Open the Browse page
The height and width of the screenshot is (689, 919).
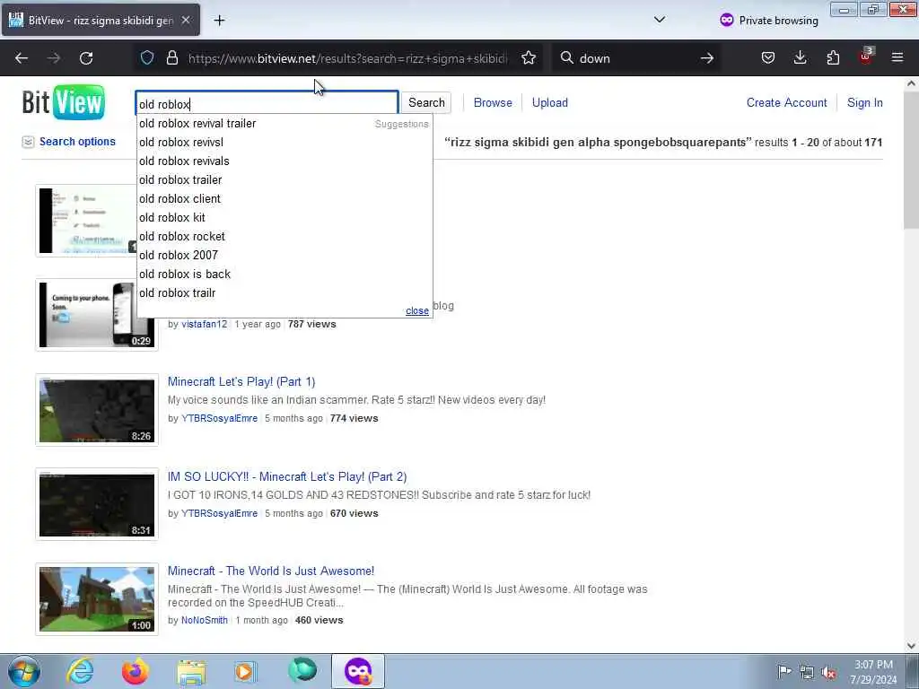coord(493,102)
